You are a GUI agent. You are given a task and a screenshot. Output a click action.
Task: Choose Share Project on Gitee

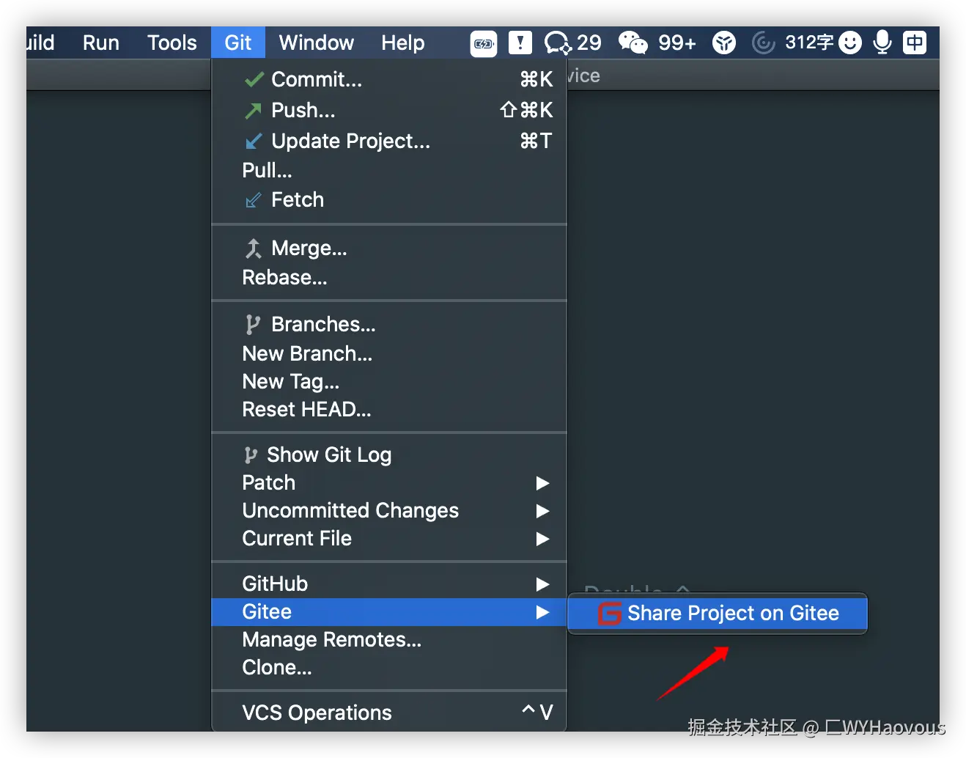[x=732, y=613]
